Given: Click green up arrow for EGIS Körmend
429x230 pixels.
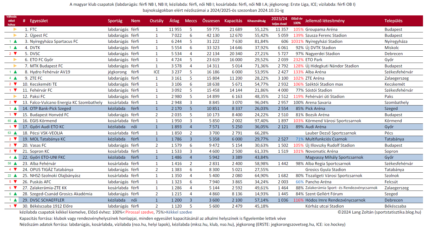Looking at the screenshot, I should [x=15, y=121].
